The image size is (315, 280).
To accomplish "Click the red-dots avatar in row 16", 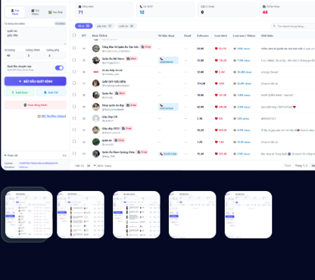I will pyautogui.click(x=96, y=72).
